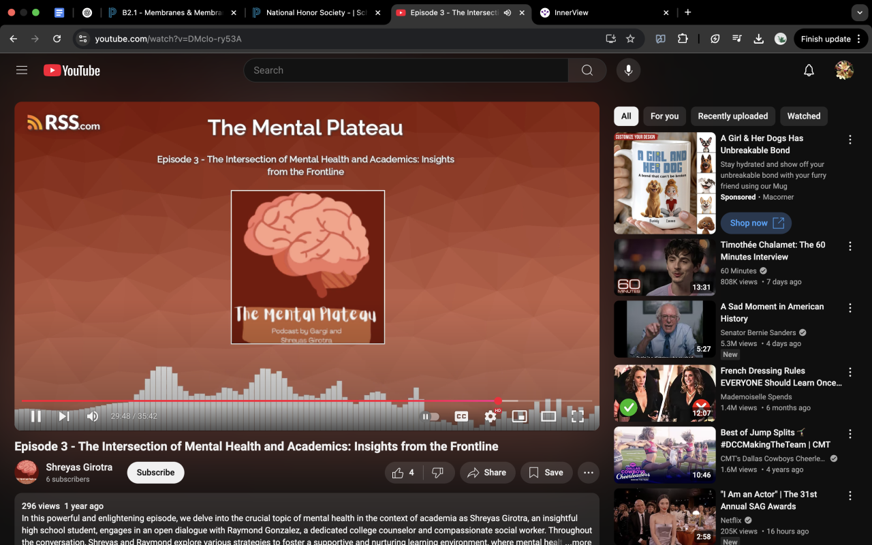Open the player settings gear
Screen dimensions: 872x545
490,416
